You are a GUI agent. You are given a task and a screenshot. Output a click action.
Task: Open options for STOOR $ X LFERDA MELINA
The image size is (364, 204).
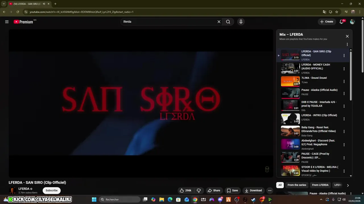(344, 171)
